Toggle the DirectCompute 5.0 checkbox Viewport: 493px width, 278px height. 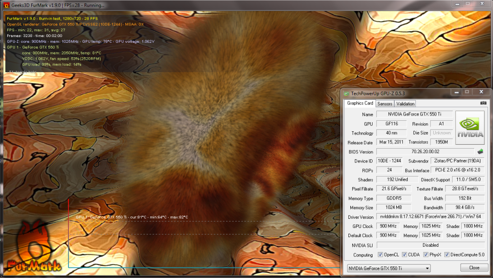(x=447, y=254)
